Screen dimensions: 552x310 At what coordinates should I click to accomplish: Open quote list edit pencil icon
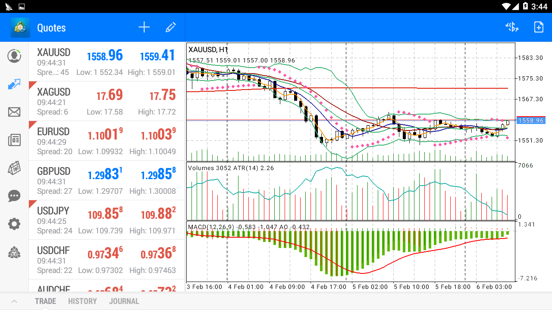pos(171,28)
